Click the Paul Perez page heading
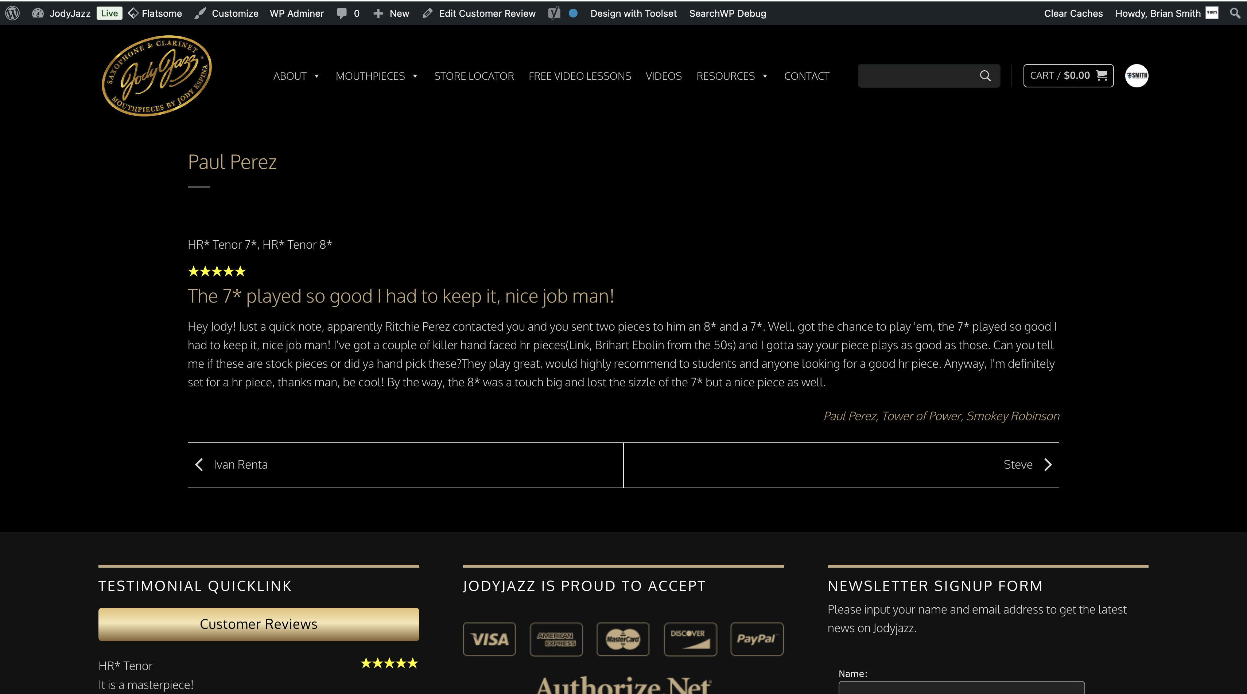Screen dimensions: 1247x694 tap(232, 162)
